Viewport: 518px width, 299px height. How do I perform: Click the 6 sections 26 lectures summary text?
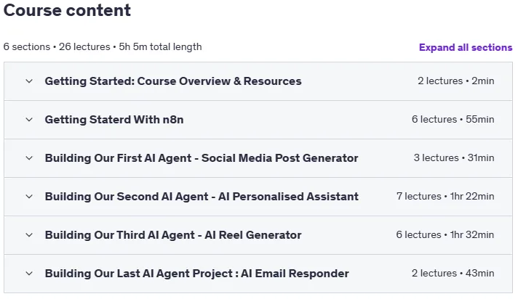tap(103, 47)
